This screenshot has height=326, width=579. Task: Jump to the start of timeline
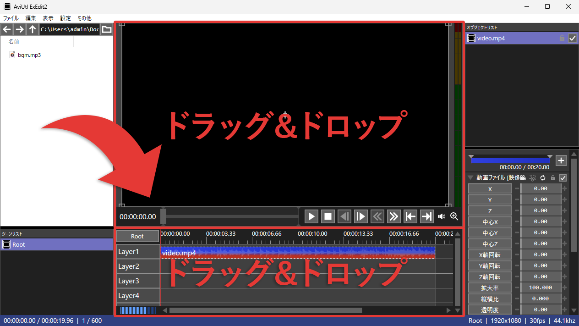point(410,216)
